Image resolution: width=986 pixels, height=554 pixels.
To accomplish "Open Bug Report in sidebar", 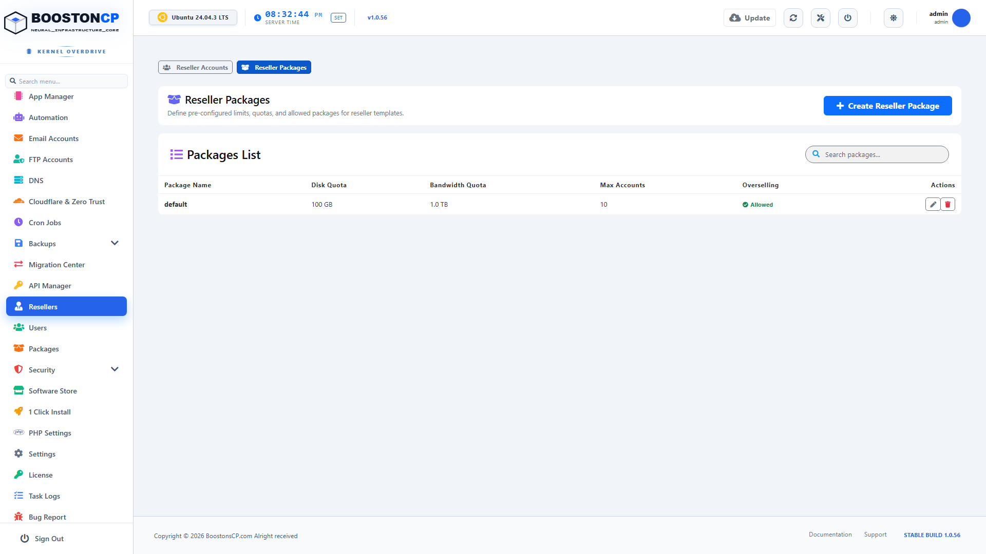I will [66, 517].
